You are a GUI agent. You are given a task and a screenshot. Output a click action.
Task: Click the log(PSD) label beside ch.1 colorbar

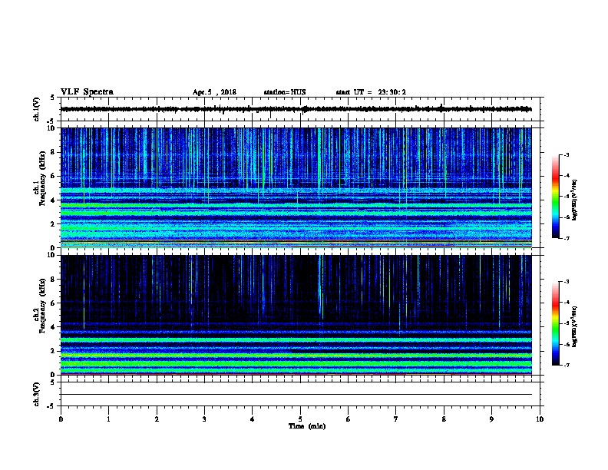574,200
